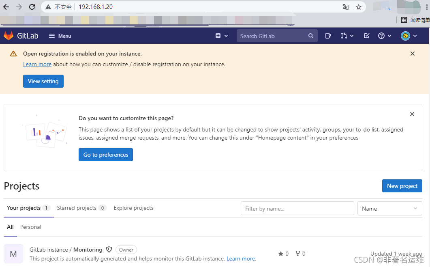The height and width of the screenshot is (267, 430).
Task: Select the All sub-tab
Action: [x=10, y=227]
